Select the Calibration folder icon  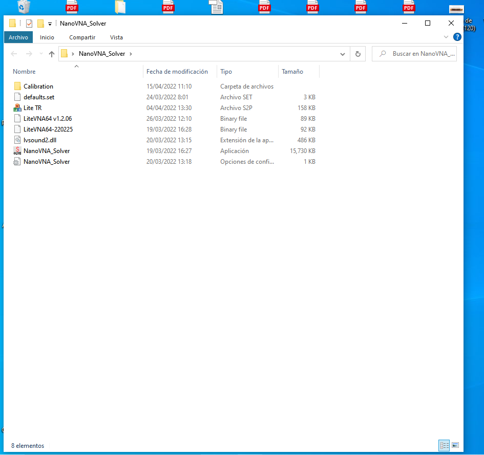click(17, 86)
